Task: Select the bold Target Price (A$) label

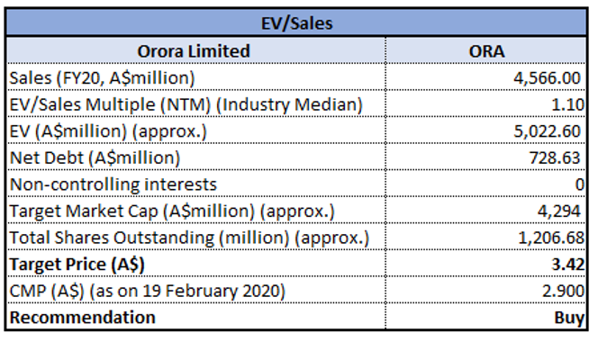Action: (77, 265)
